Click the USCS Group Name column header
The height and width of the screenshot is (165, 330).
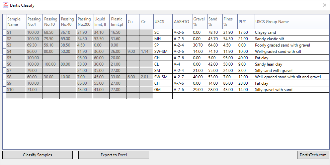292,22
